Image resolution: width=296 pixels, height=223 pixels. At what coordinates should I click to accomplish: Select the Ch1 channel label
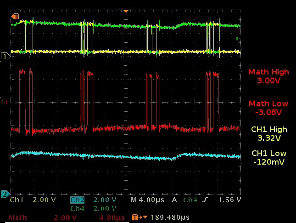(17, 200)
